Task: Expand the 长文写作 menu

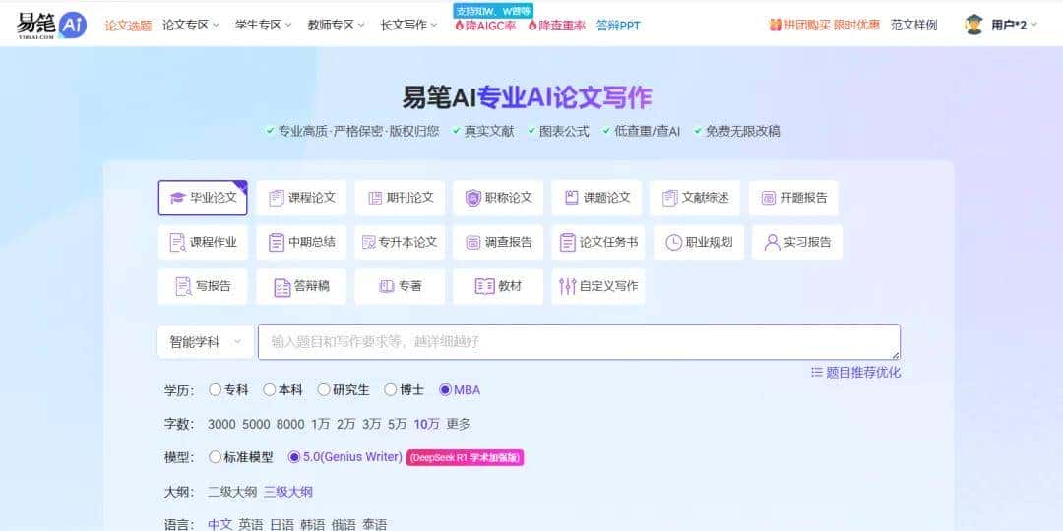Action: [408, 25]
